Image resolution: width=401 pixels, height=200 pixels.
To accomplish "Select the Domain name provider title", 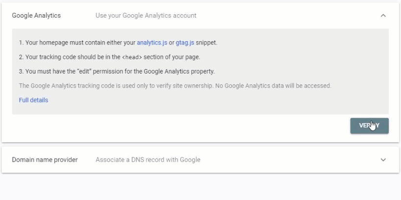I will click(45, 160).
